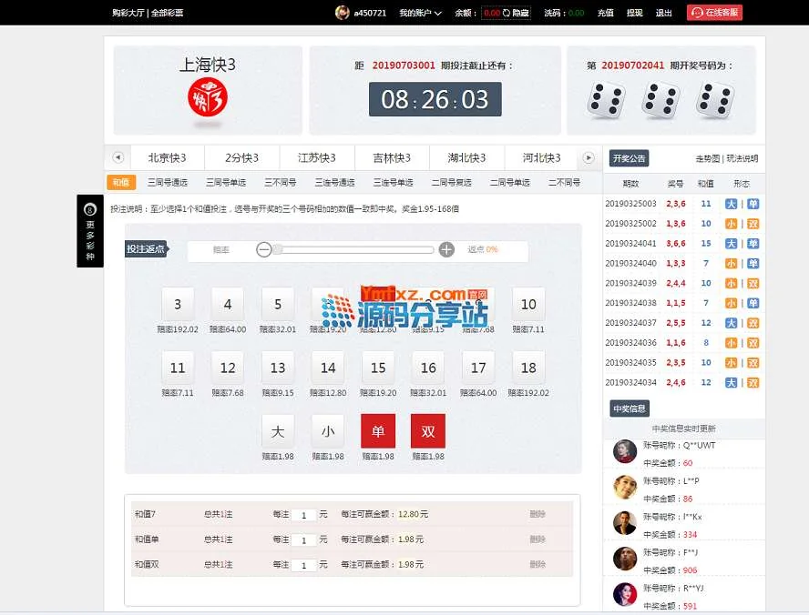Click the odds rebate slider track

pos(355,249)
